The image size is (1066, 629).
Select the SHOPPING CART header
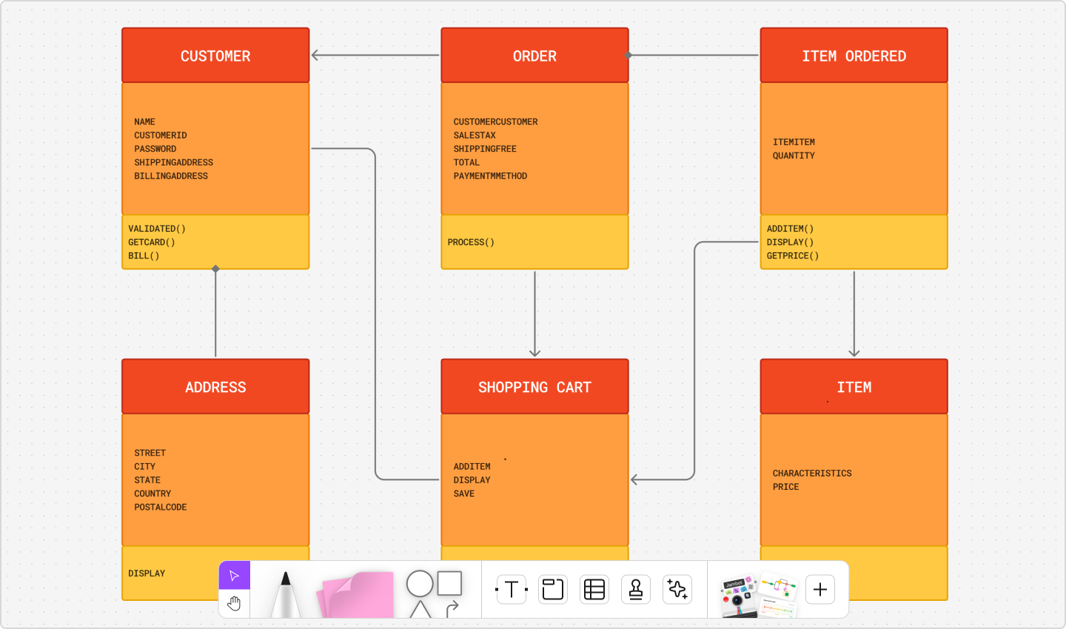pos(534,386)
